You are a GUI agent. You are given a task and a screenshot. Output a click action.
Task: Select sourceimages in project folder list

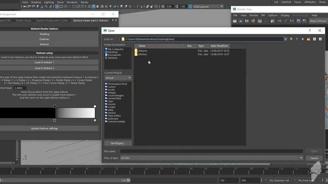pos(116,96)
